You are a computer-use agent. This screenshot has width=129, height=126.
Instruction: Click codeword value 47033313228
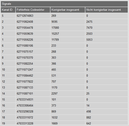pyautogui.click(x=25, y=123)
